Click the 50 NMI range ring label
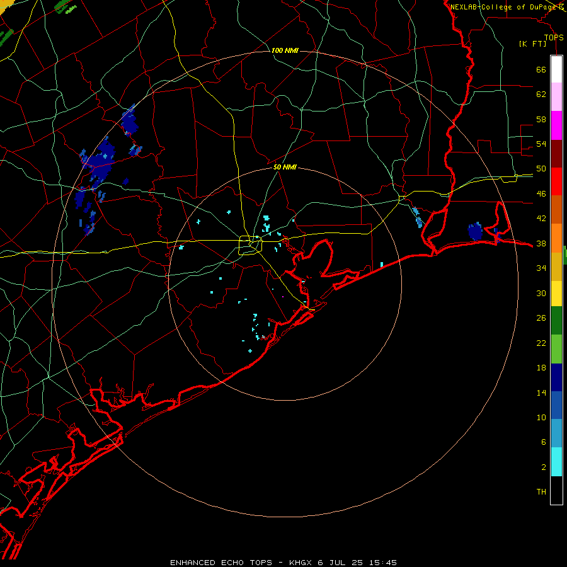The width and height of the screenshot is (567, 567). [x=285, y=167]
